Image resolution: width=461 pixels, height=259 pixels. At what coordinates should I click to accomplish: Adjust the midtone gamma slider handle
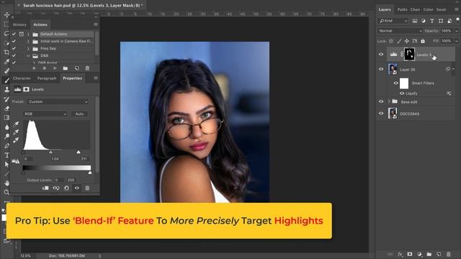pos(50,152)
